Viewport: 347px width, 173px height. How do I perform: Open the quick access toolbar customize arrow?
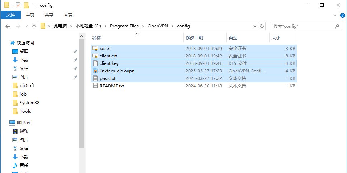coord(33,5)
